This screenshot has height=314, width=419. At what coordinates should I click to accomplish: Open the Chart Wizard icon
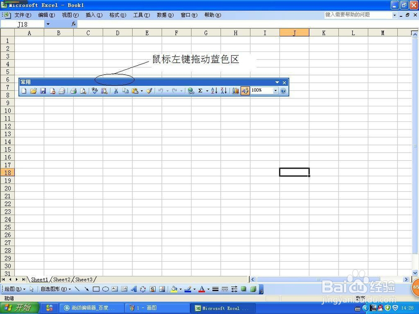click(235, 91)
